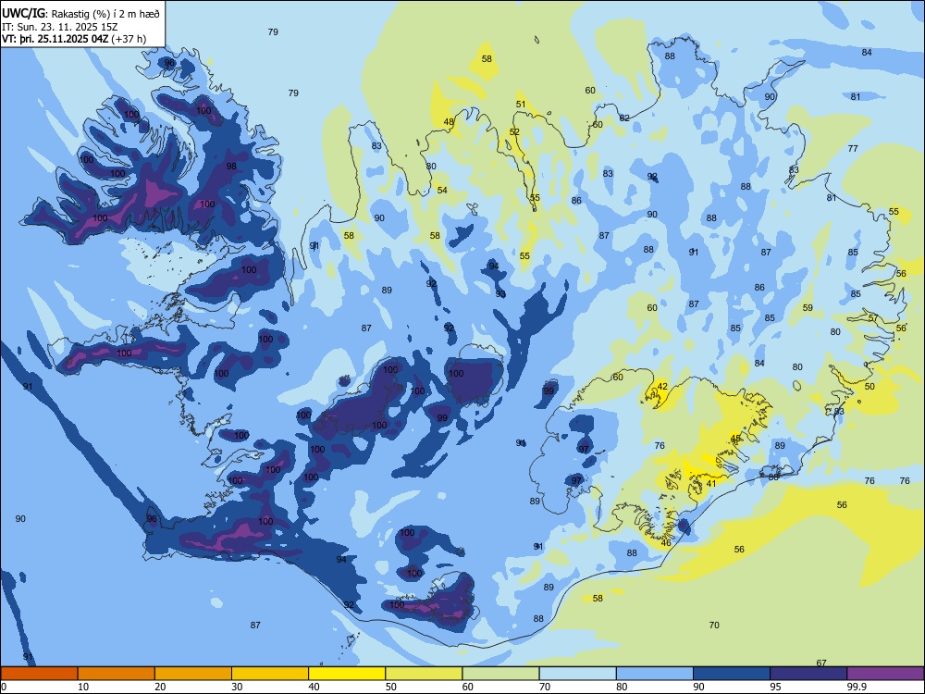Screen dimensions: 925x694
Task: Click the 60–70 light green legend swatch
Action: [500, 674]
